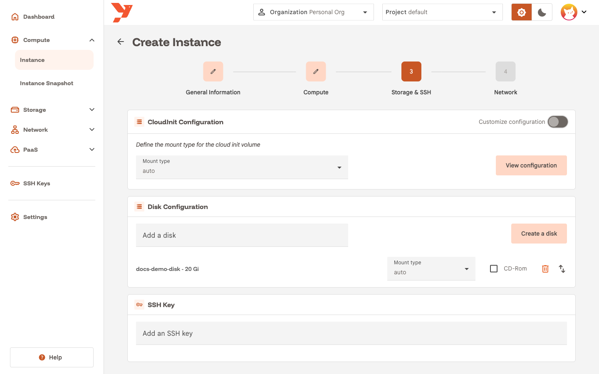This screenshot has height=374, width=599.
Task: Open the user avatar menu
Action: point(574,12)
